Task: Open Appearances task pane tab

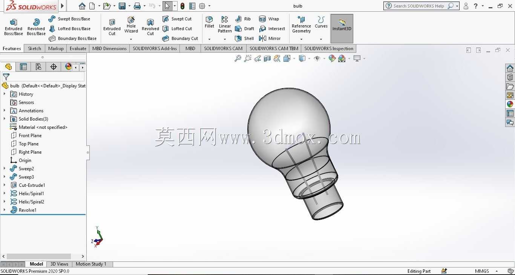Action: pyautogui.click(x=510, y=104)
